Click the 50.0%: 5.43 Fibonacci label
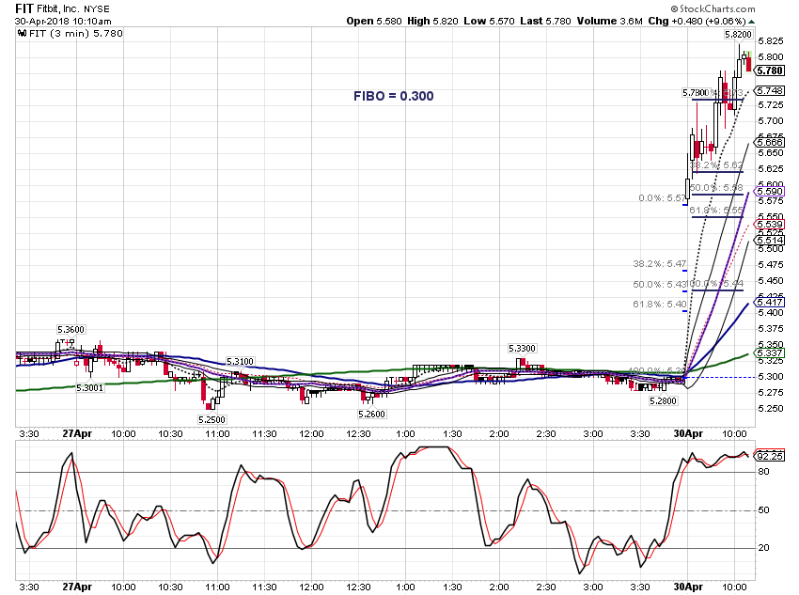Image resolution: width=799 pixels, height=595 pixels. point(659,284)
